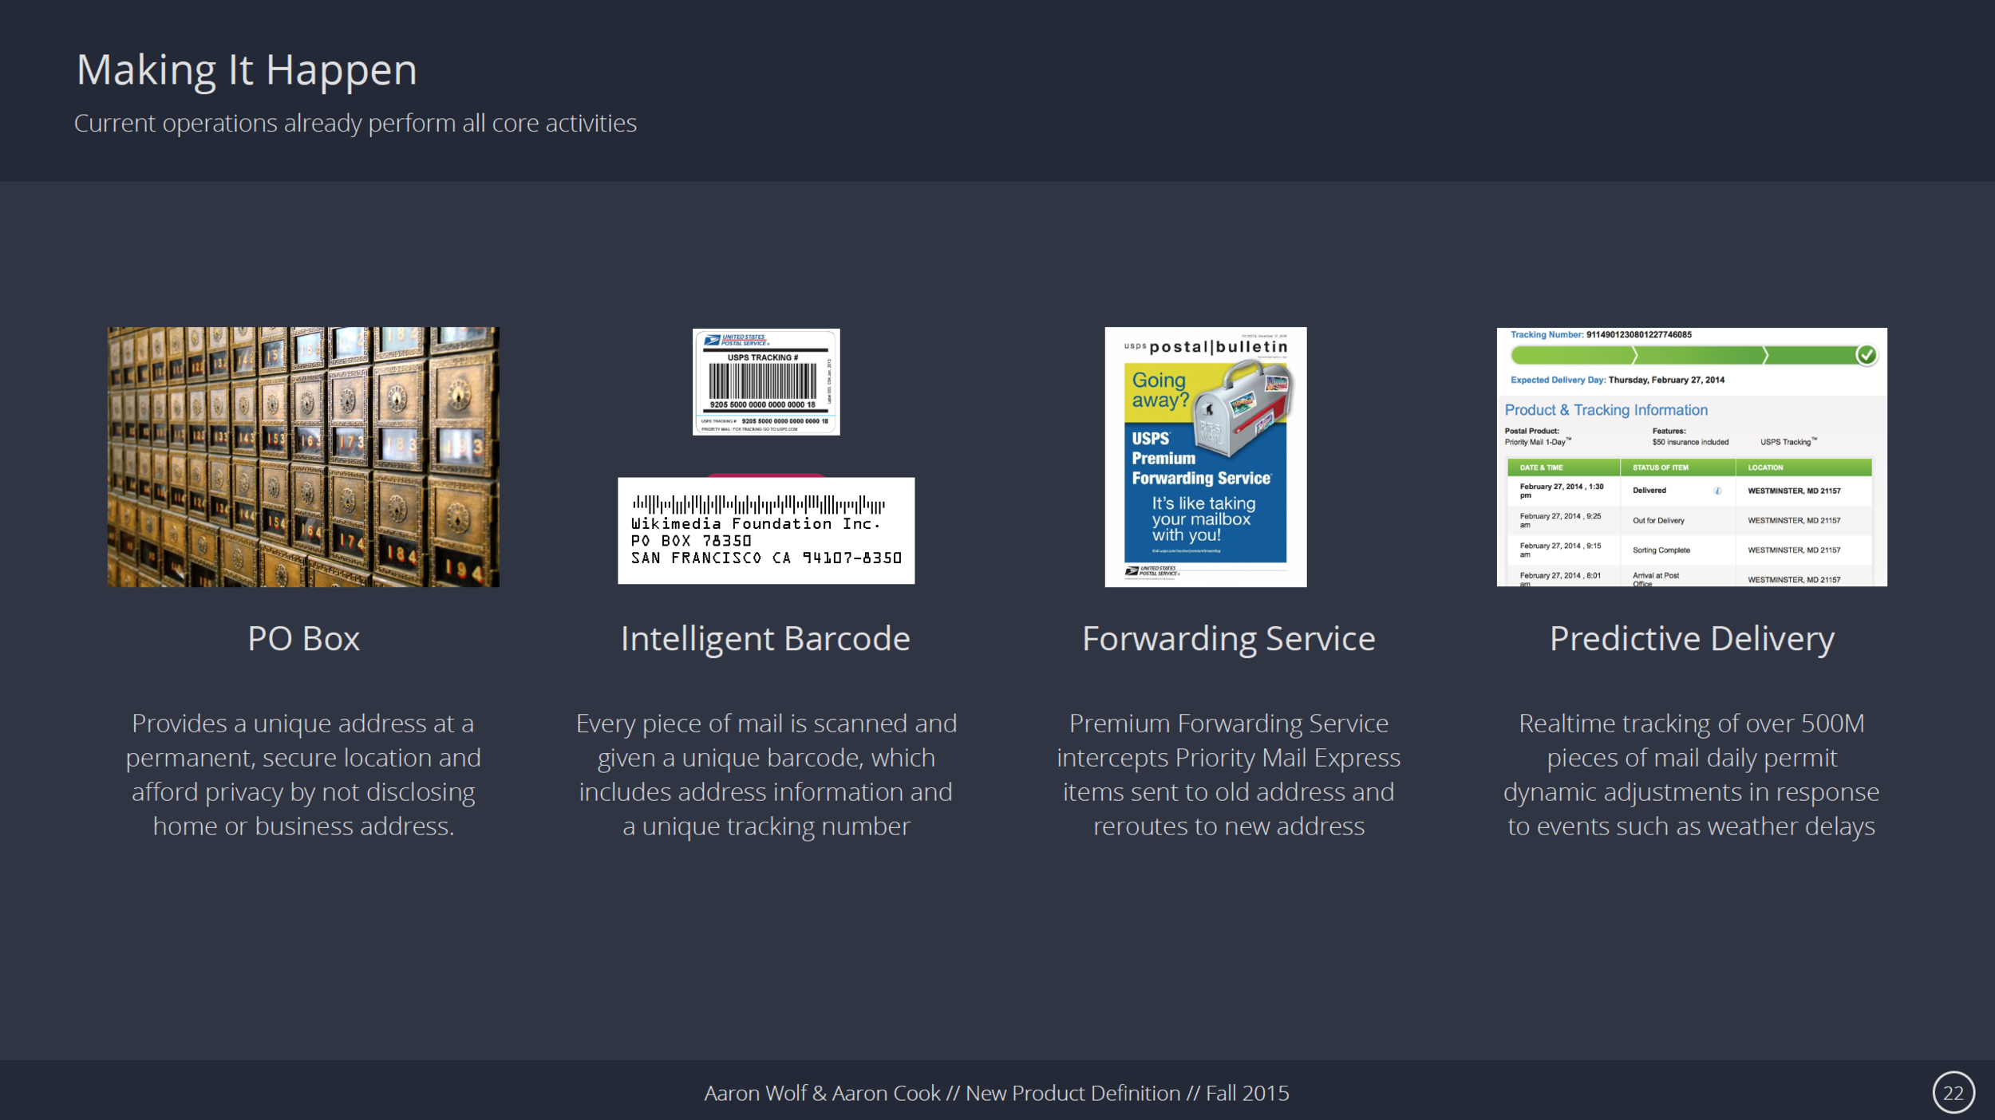1995x1120 pixels.
Task: Click the mailbox illustration on bulletin cover
Action: [x=1242, y=408]
